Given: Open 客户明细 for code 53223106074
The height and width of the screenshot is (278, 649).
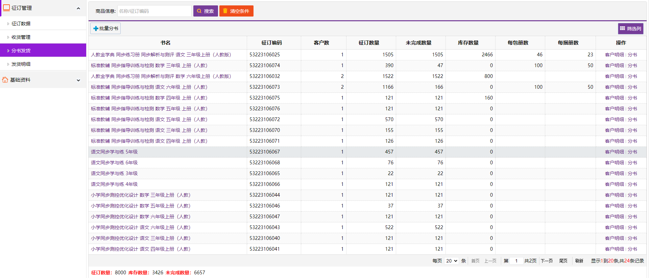Looking at the screenshot, I should 615,65.
